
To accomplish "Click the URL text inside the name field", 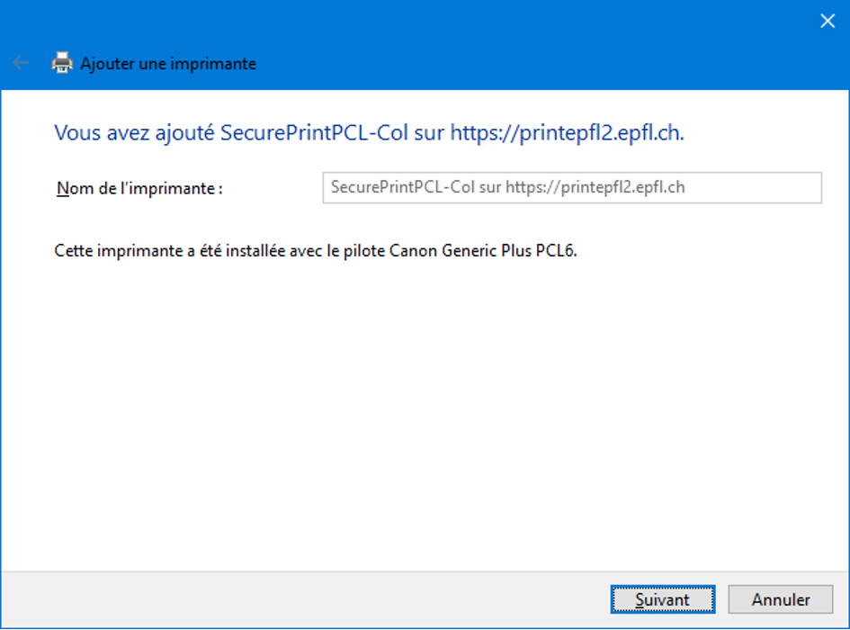I will [x=595, y=187].
